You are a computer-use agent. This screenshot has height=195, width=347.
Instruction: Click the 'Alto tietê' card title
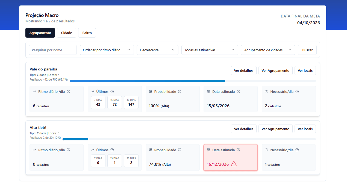pos(38,128)
